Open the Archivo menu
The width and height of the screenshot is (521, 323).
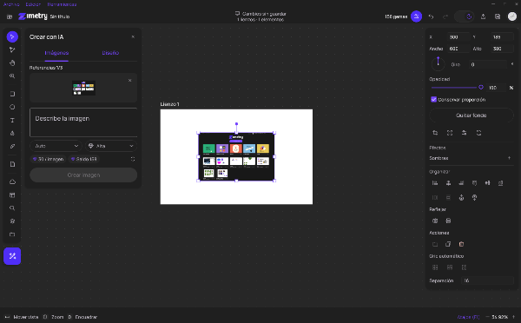click(x=11, y=4)
